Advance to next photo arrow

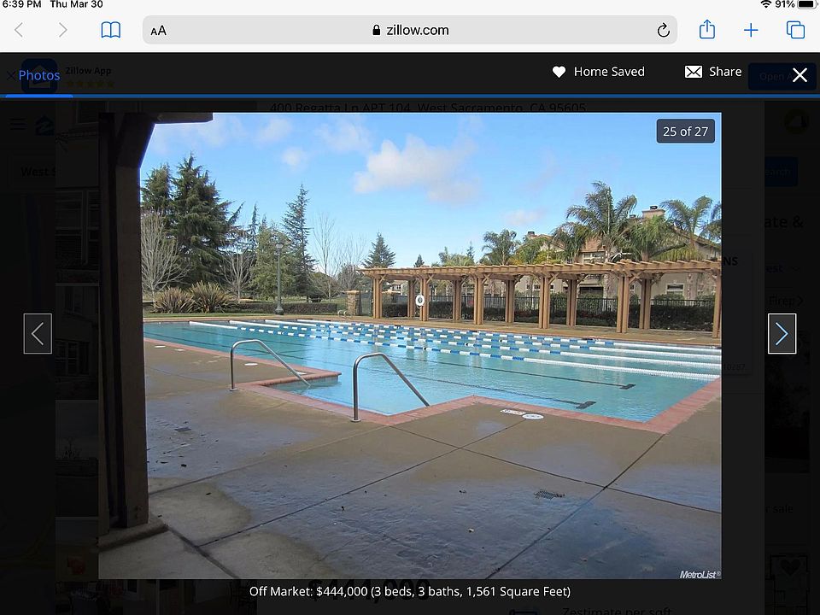(782, 334)
